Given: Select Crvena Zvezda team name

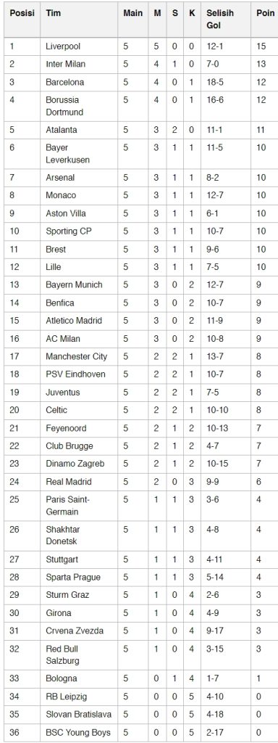Looking at the screenshot, I should (x=75, y=631).
